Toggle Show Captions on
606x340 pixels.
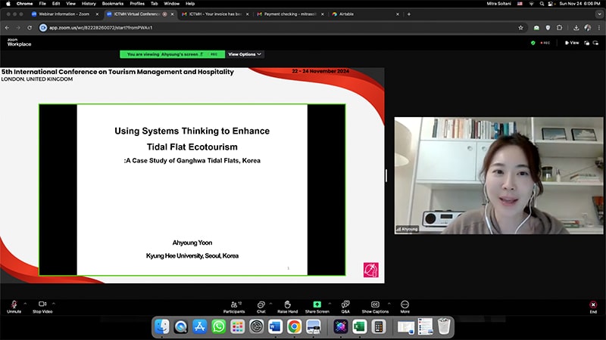(x=375, y=304)
